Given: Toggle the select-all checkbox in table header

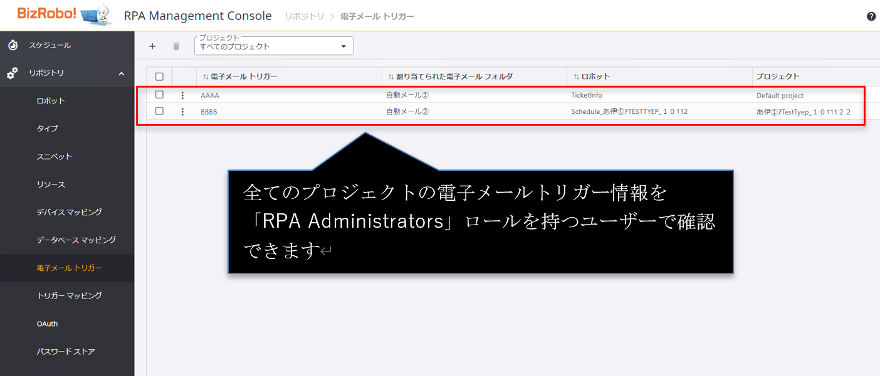Looking at the screenshot, I should [160, 76].
